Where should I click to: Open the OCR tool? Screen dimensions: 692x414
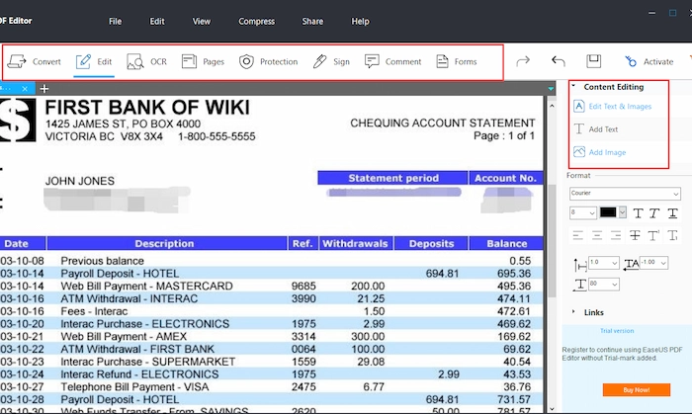point(146,61)
